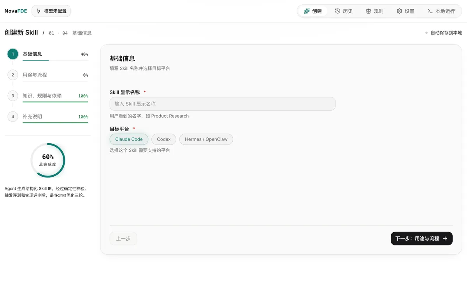Click the 知识、规则与依赖 100% progress bar

pos(55,102)
